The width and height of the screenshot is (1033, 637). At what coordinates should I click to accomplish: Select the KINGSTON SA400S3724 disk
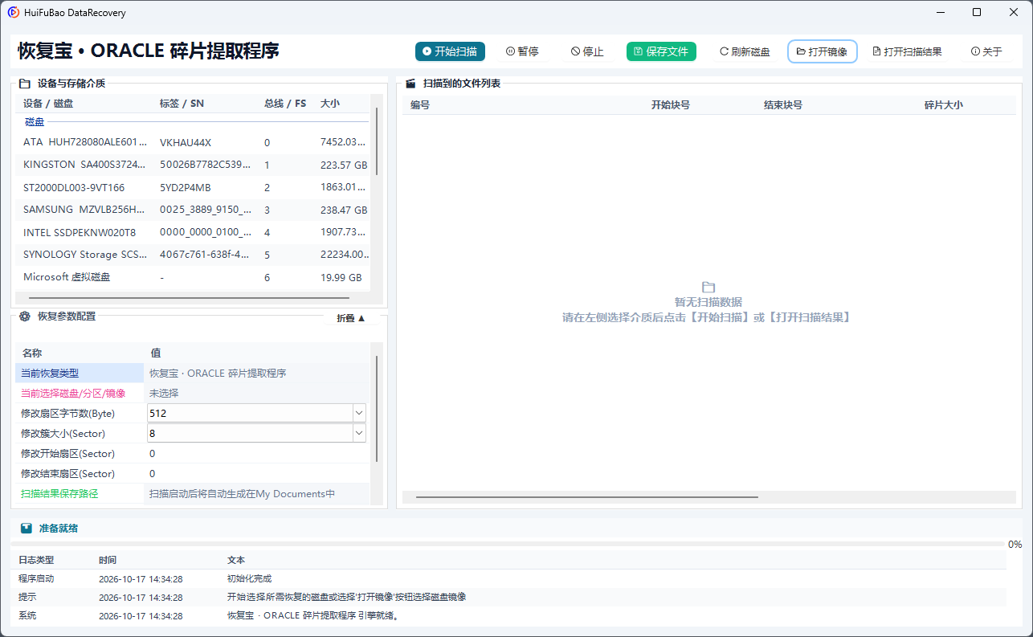(193, 165)
